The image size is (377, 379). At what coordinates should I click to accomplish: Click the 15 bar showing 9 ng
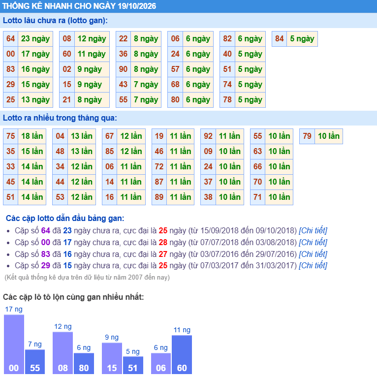coord(112,358)
